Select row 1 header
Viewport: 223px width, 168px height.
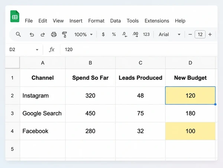(x=13, y=78)
